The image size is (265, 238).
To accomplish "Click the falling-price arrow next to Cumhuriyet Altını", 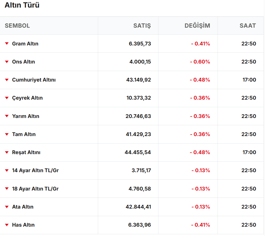I will 7,80.
